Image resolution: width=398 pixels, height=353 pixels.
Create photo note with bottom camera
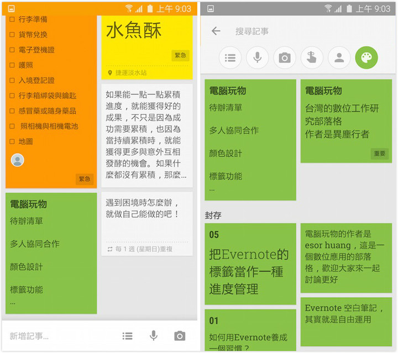point(179,336)
